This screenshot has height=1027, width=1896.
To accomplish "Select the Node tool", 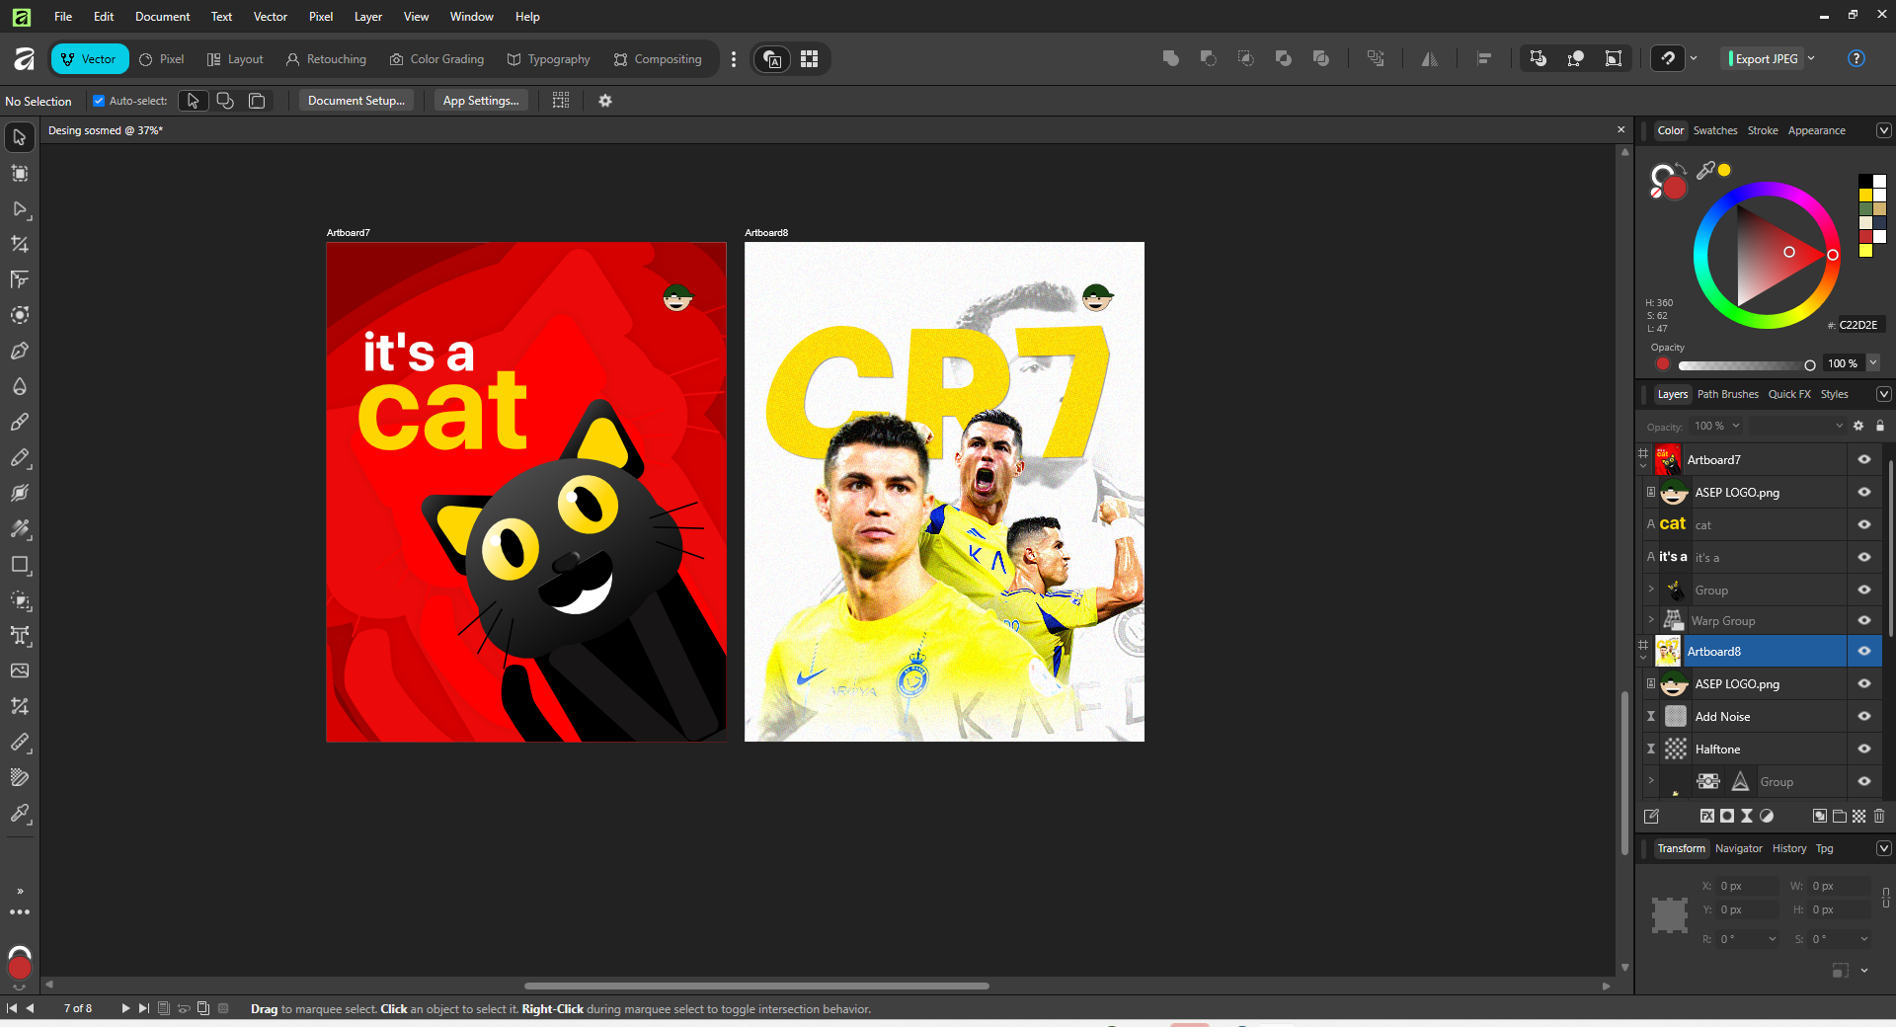I will [19, 208].
